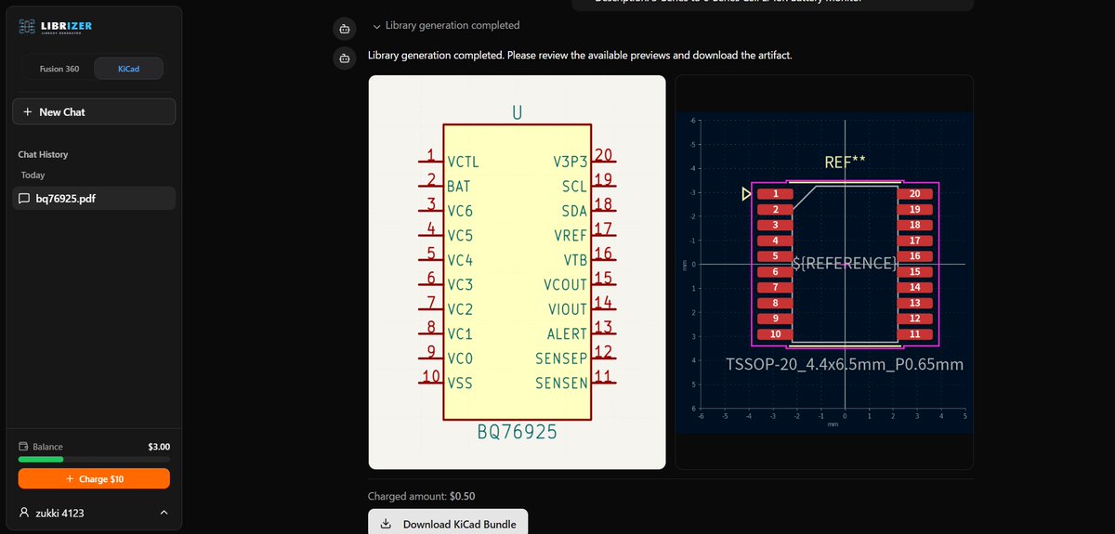Click the Download KiCad Bundle button
This screenshot has height=534, width=1115.
448,524
